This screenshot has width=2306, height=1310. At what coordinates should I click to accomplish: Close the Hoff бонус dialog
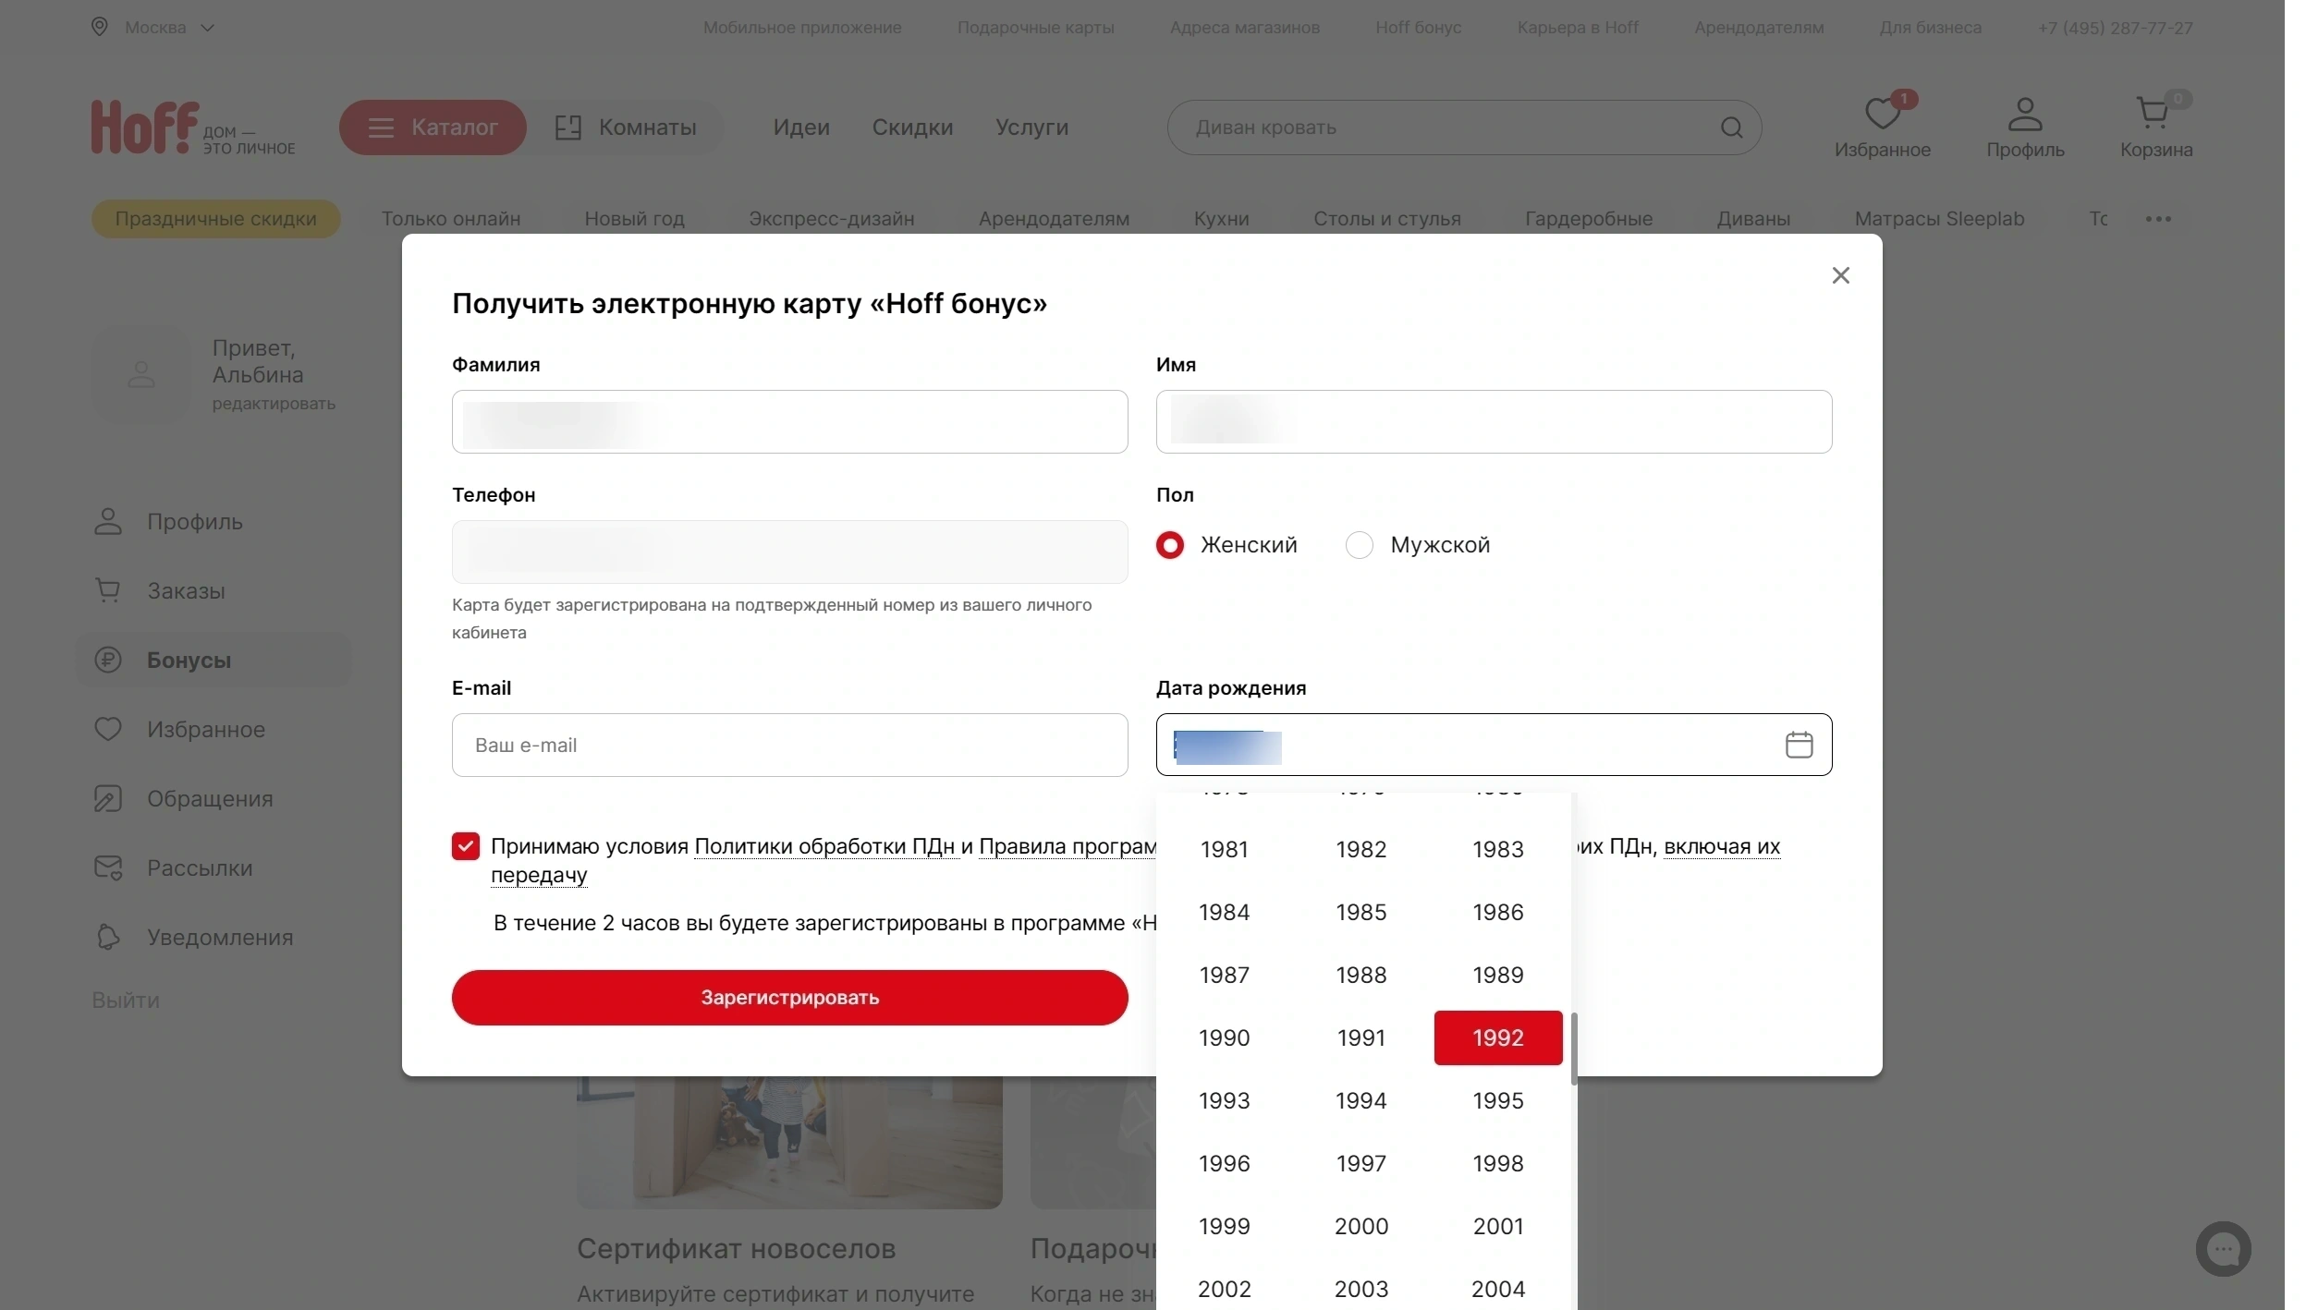click(x=1840, y=275)
